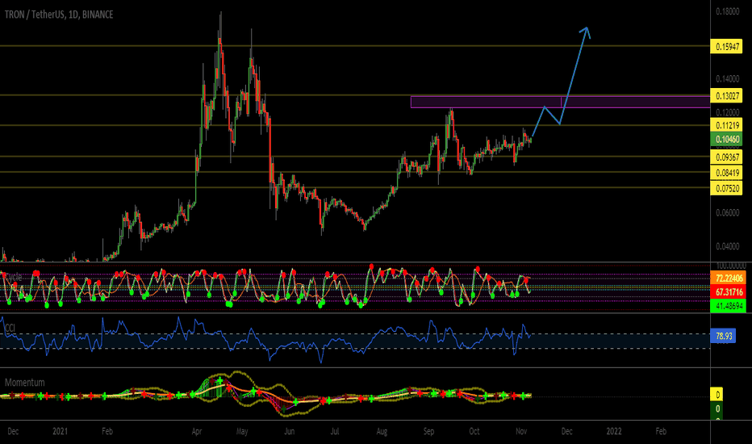Click the dark green 0 Momentum value label
The image size is (752, 444).
[717, 408]
